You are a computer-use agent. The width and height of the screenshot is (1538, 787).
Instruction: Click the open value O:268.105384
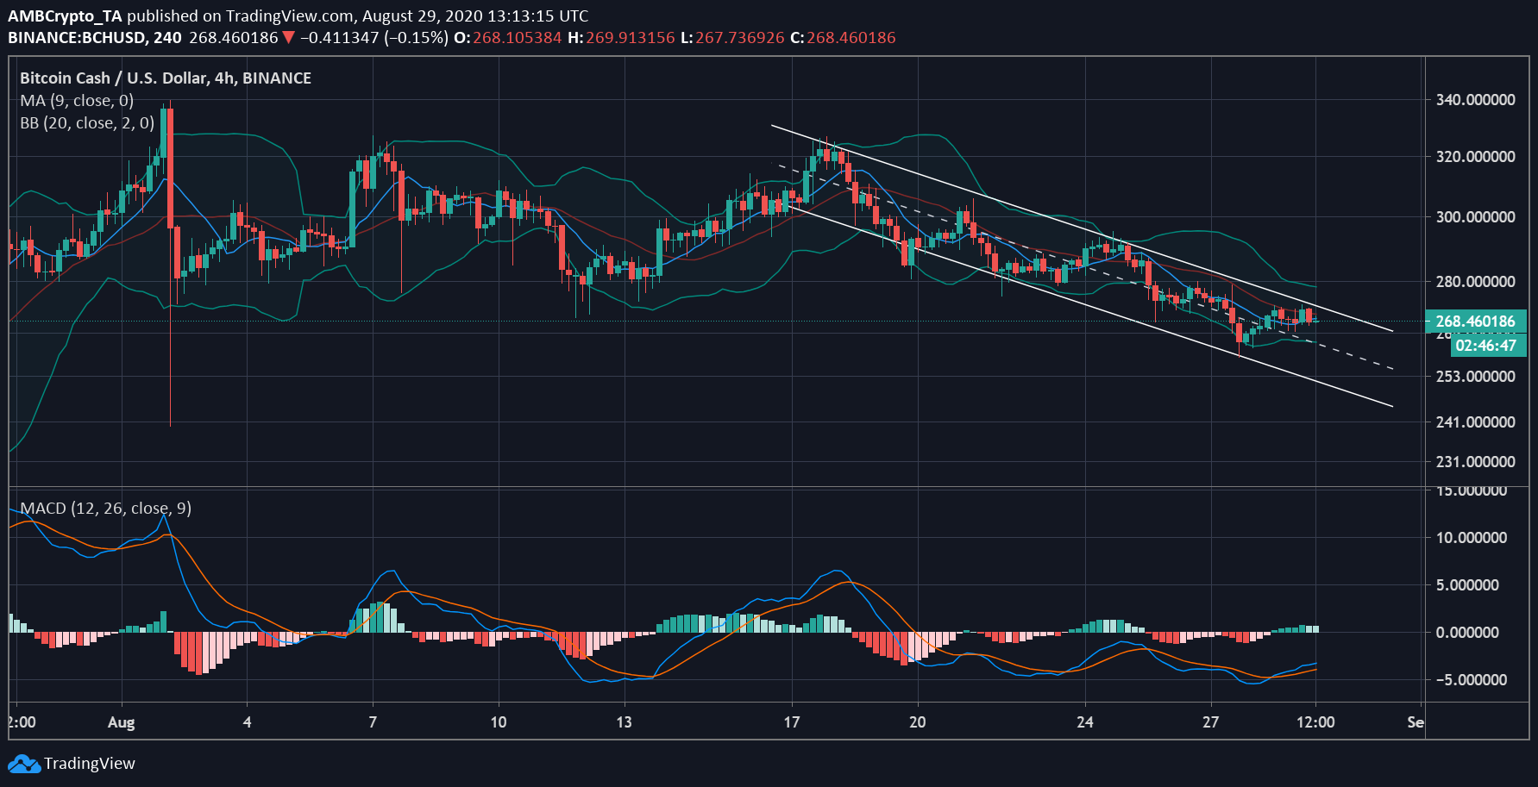pyautogui.click(x=508, y=38)
